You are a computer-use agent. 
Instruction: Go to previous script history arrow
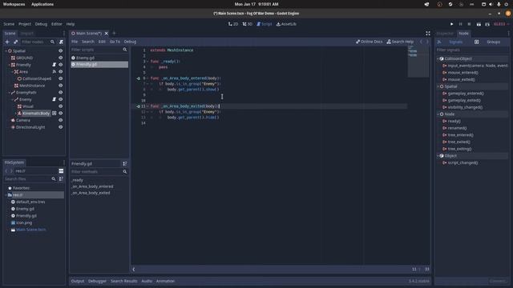pyautogui.click(x=421, y=42)
